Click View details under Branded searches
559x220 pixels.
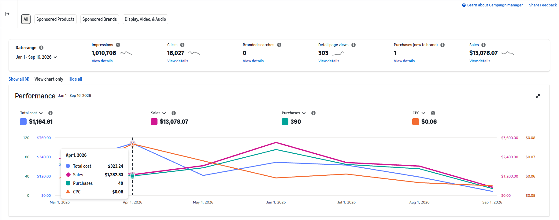[253, 61]
